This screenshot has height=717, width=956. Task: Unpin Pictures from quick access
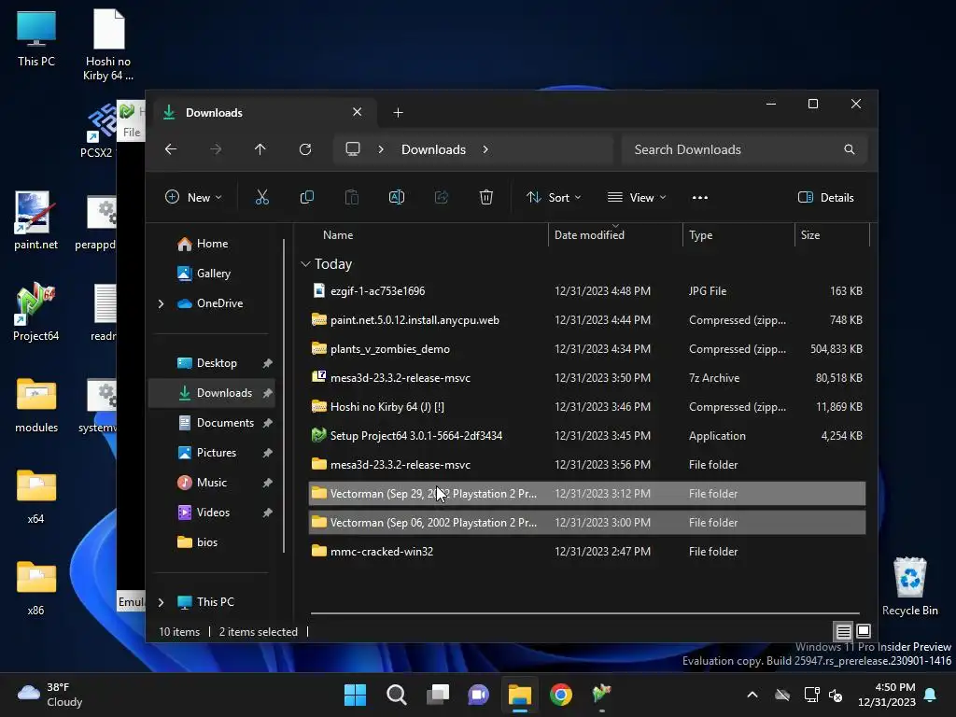(x=267, y=453)
